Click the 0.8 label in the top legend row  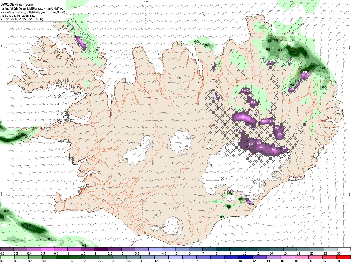pyautogui.click(x=56, y=253)
